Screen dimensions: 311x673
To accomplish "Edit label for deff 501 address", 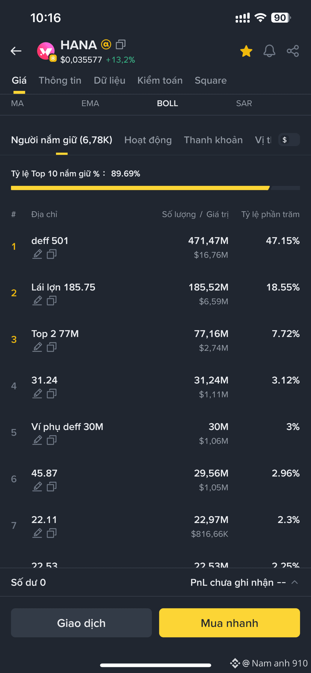I will coord(37,254).
